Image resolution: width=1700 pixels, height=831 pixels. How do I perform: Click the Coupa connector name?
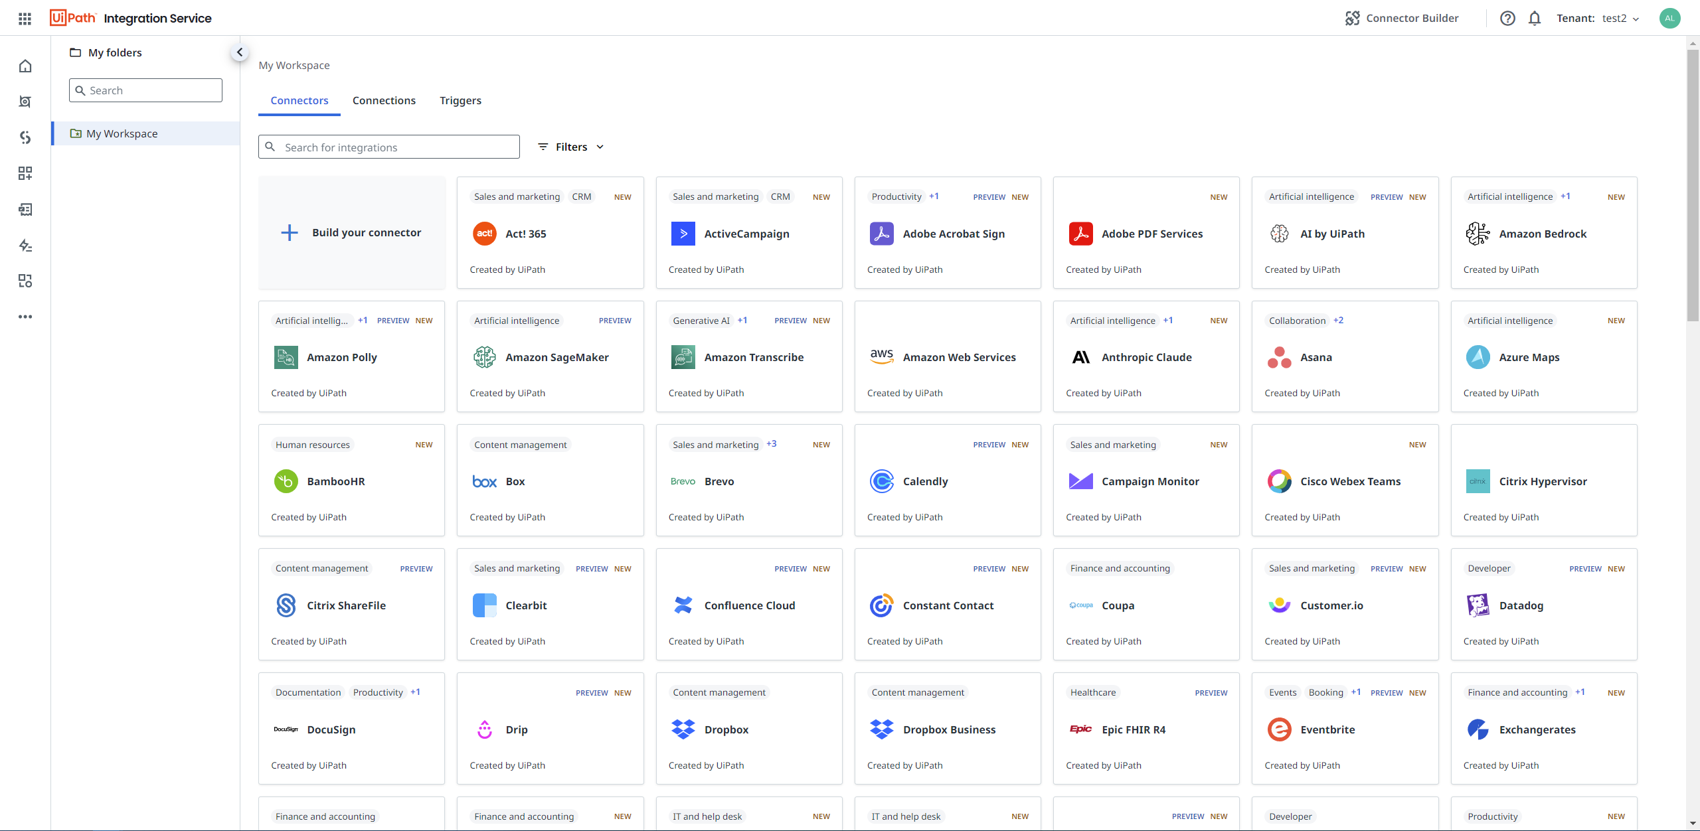point(1118,605)
